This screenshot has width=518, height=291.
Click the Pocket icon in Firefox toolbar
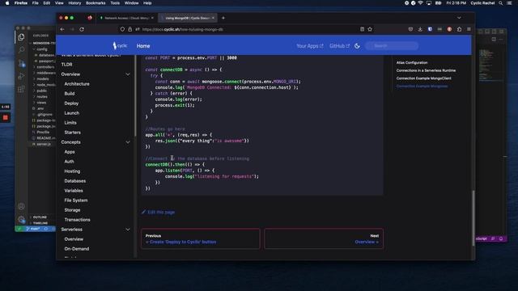click(410, 29)
